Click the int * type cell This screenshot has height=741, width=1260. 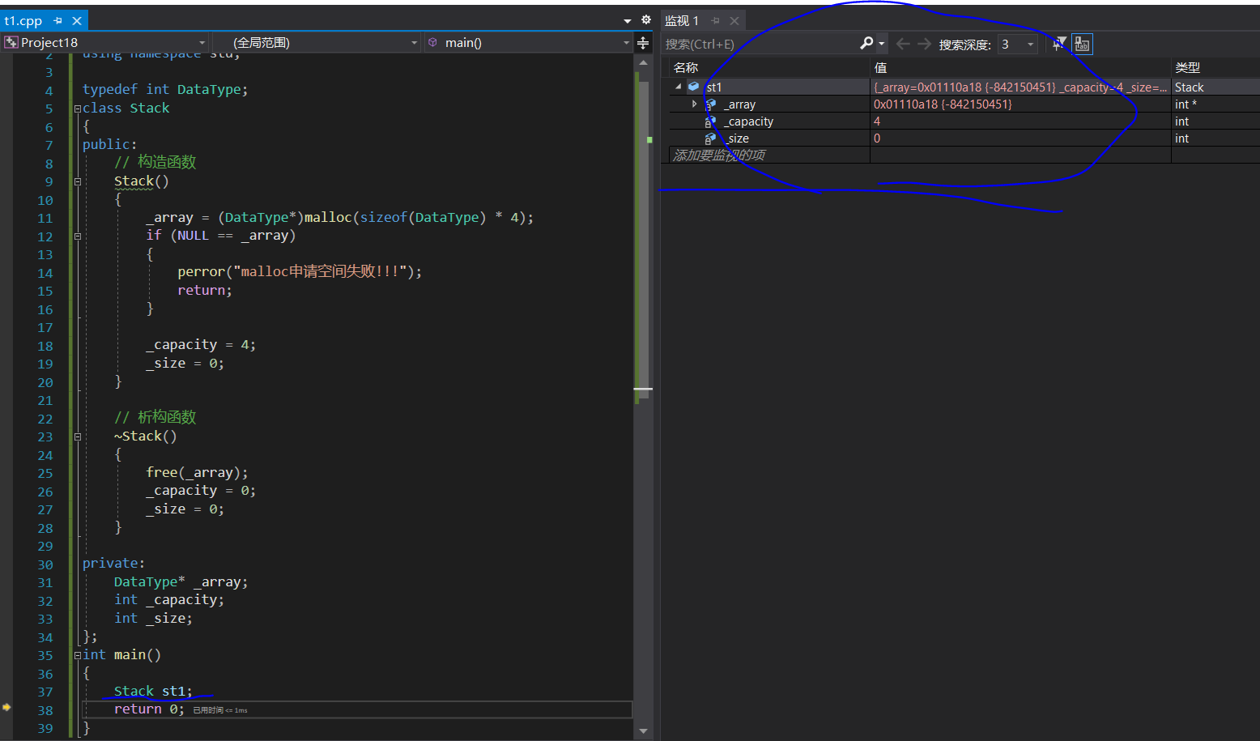click(1215, 104)
